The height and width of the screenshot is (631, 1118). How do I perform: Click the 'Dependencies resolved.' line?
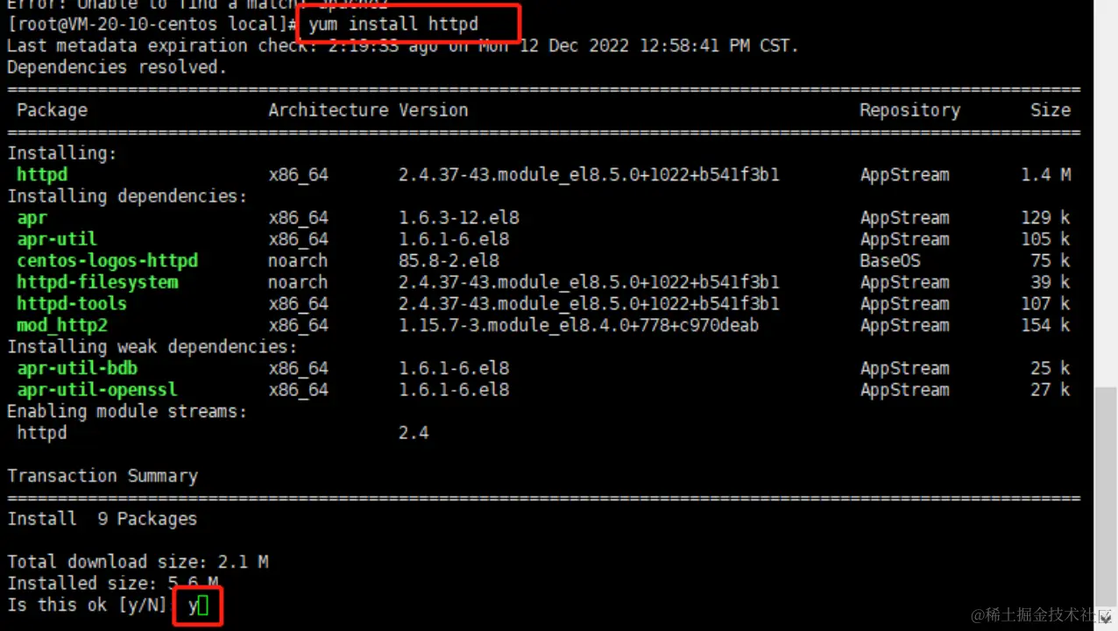coord(117,67)
